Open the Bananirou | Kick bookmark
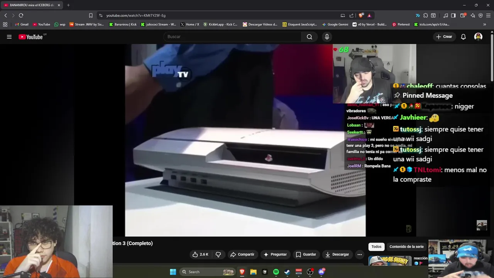Screen dimensions: 494x278 pos(123,24)
